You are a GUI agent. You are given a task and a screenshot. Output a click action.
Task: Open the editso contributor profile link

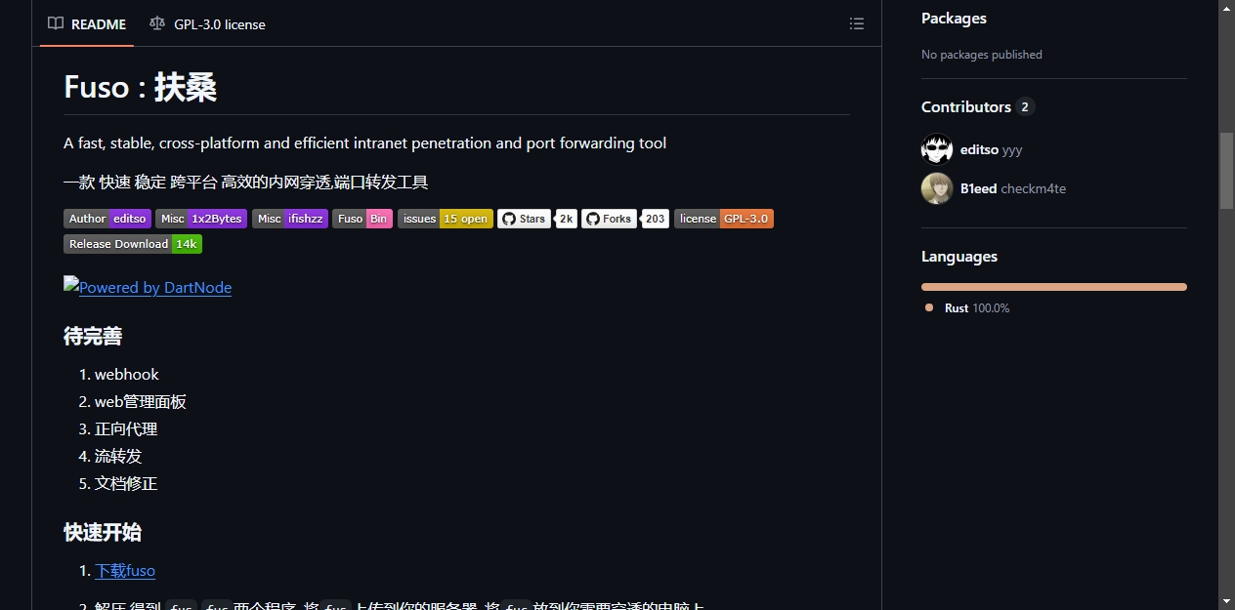pyautogui.click(x=979, y=149)
